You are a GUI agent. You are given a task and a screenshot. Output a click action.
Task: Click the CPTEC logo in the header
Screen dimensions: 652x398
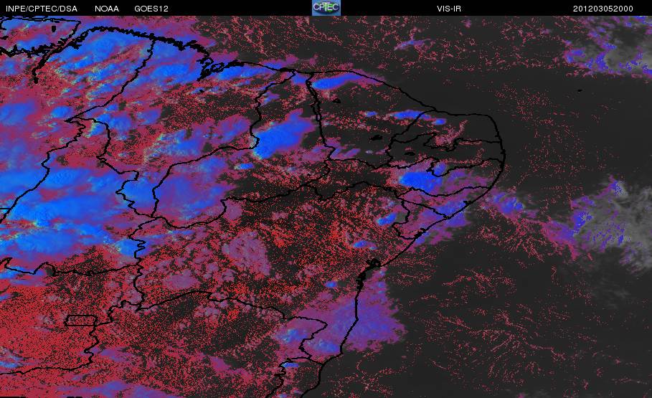click(x=326, y=8)
